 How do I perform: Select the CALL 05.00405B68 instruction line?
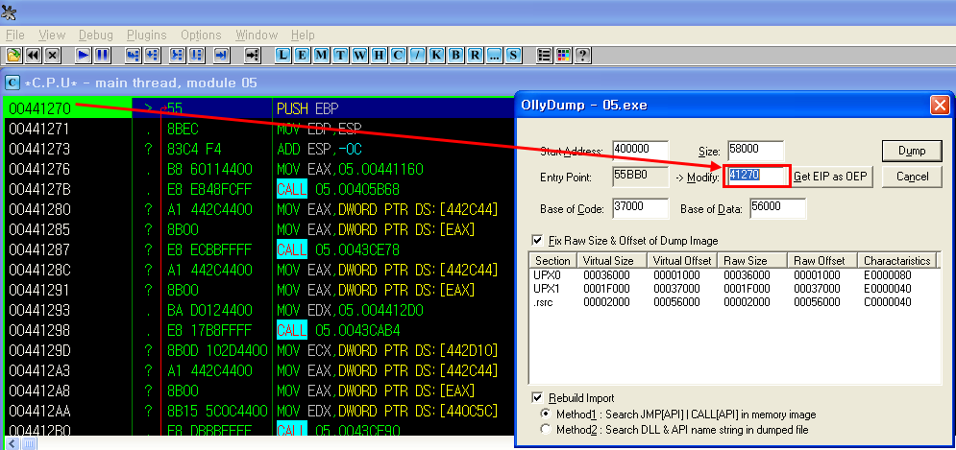[x=258, y=189]
